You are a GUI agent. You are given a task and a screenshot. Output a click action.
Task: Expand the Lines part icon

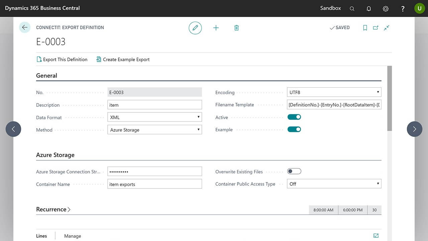coord(376,236)
